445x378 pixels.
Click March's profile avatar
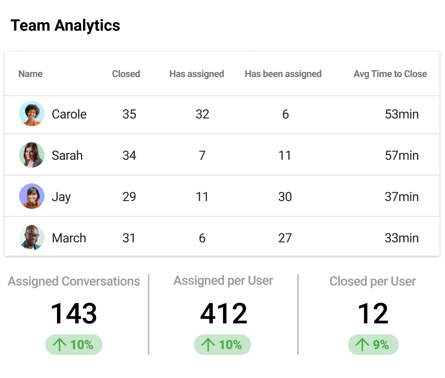pyautogui.click(x=32, y=238)
